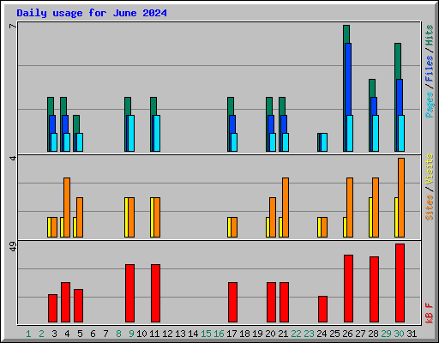Screen dimensions: 439x343
Task: Select day label 5 on the axis
Action: coord(80,334)
